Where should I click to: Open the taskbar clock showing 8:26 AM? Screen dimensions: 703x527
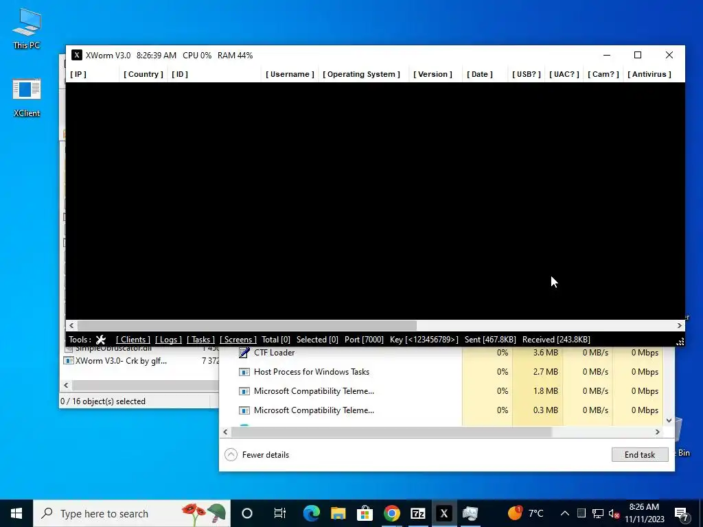click(x=644, y=513)
